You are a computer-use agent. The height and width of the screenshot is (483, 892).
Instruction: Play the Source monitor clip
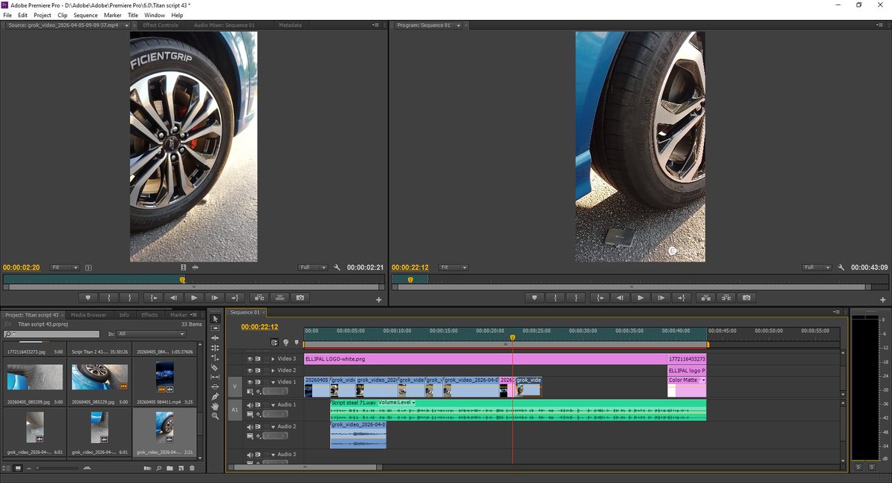point(194,297)
